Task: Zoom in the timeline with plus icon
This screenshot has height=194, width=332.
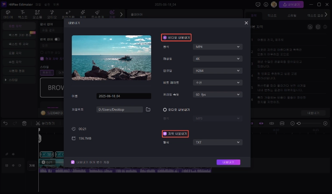Action: [x=326, y=123]
